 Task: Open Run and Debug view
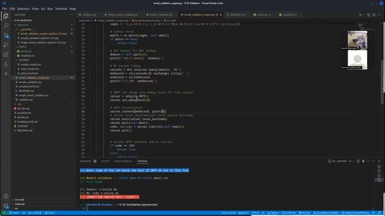click(x=6, y=45)
